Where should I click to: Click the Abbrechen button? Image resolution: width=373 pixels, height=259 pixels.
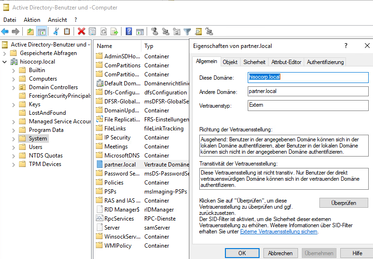280,253
